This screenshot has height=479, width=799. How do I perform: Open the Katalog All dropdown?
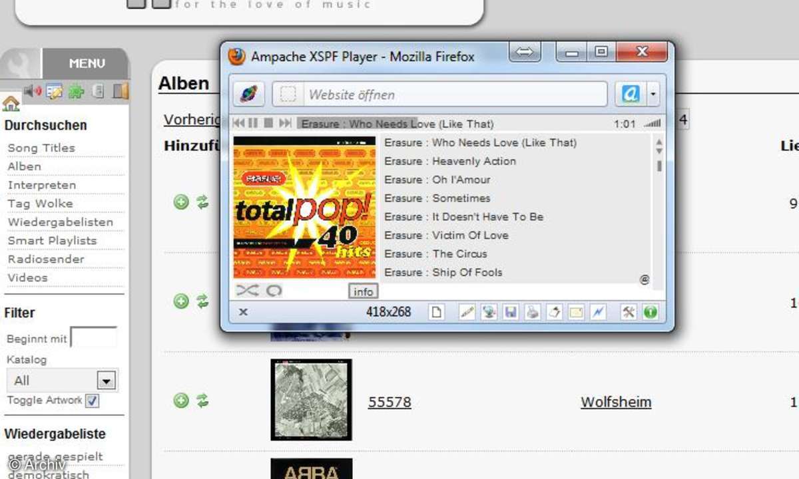(x=62, y=380)
